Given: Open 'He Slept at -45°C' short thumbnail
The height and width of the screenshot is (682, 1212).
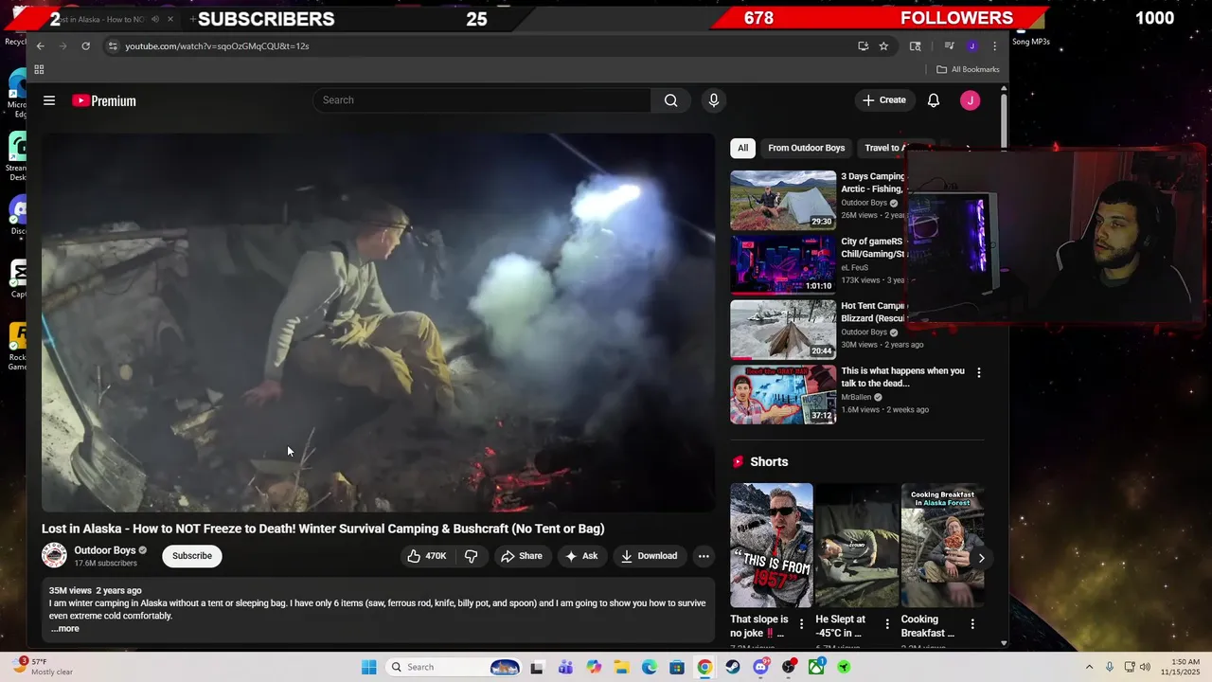Looking at the screenshot, I should pyautogui.click(x=857, y=546).
